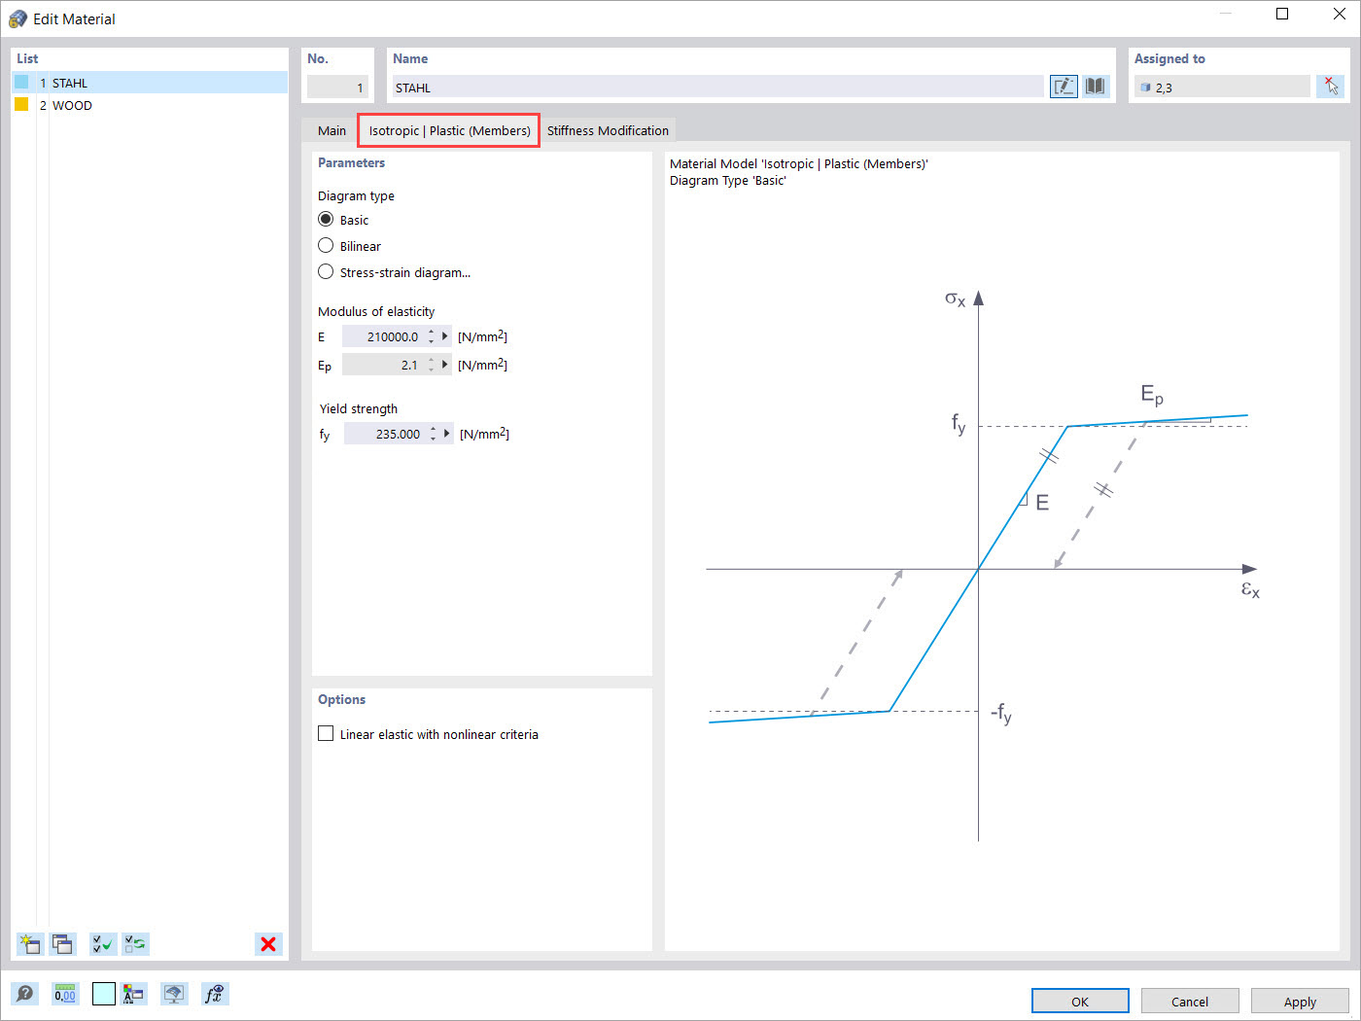Click the yield strength field 235.000
The image size is (1361, 1021).
click(x=385, y=434)
